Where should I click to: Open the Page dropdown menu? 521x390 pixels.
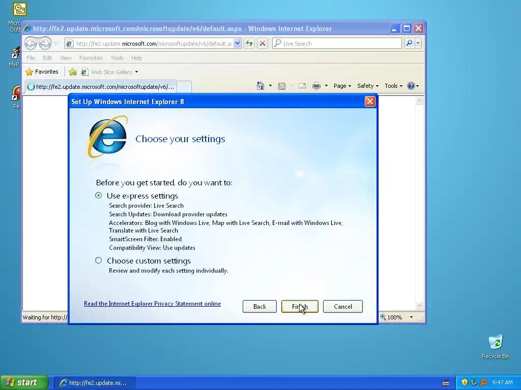pos(342,86)
